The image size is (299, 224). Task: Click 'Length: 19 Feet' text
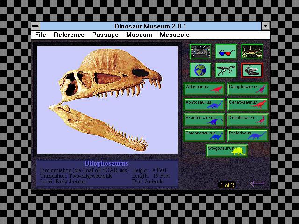click(x=151, y=176)
